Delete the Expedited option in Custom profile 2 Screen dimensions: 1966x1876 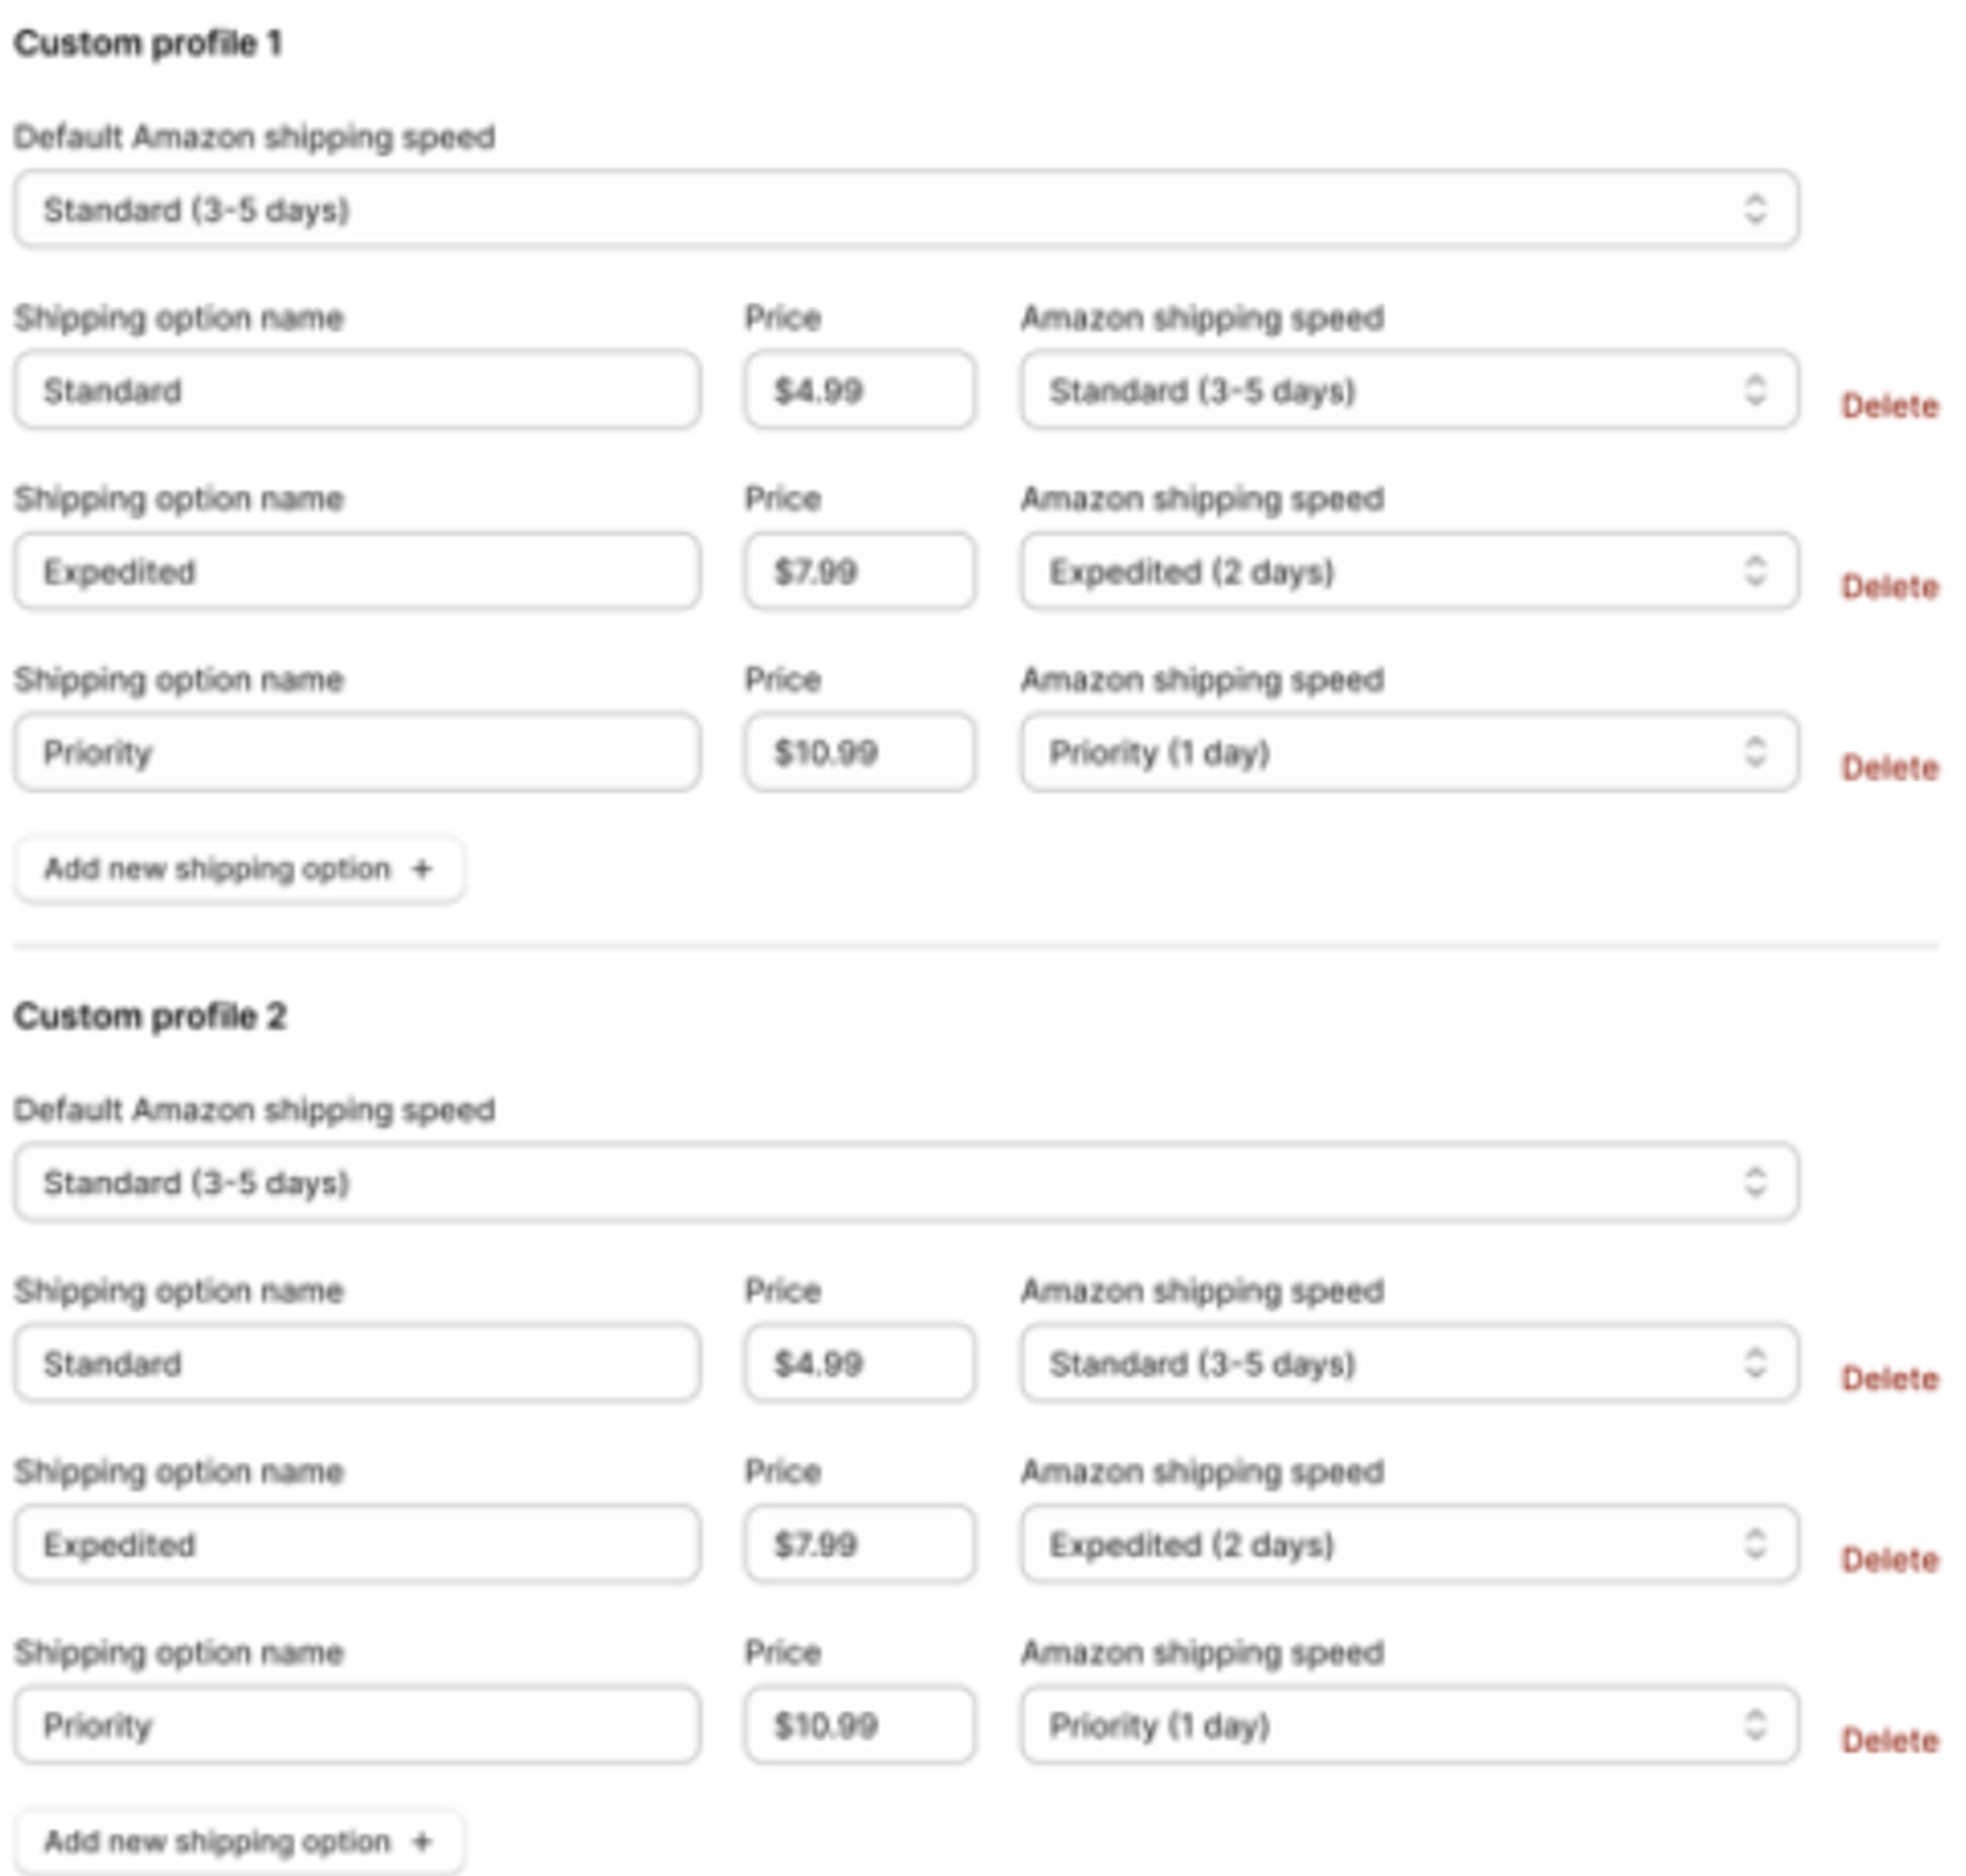coord(1889,1559)
